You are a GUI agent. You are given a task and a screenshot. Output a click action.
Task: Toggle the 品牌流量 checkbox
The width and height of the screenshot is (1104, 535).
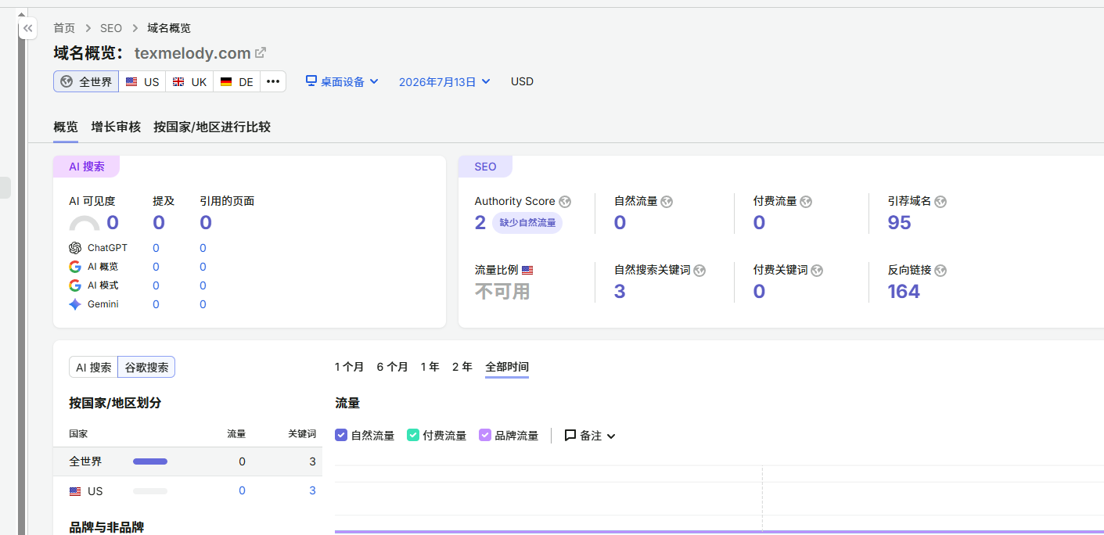tap(485, 436)
